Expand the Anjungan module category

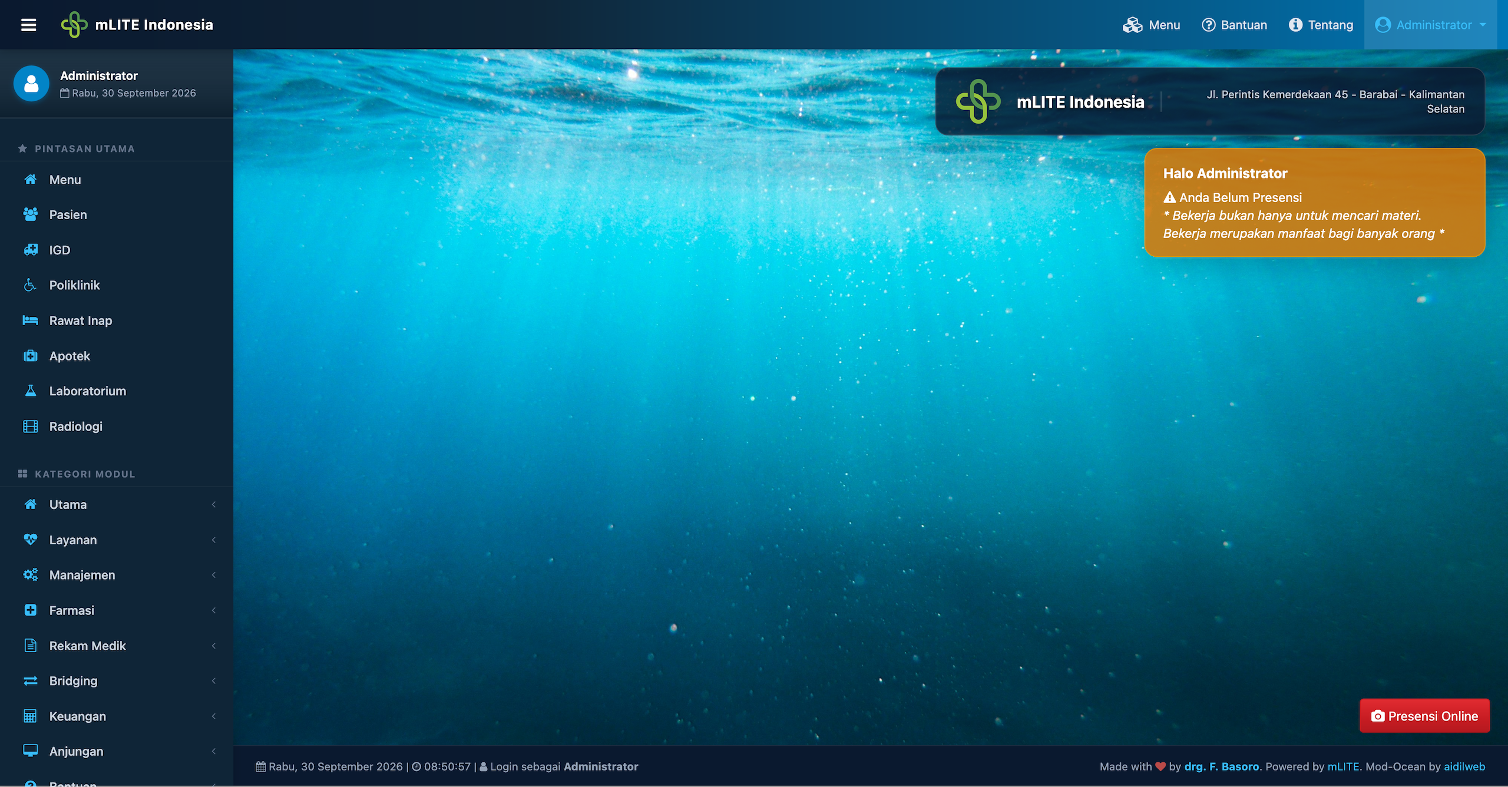[x=117, y=751]
